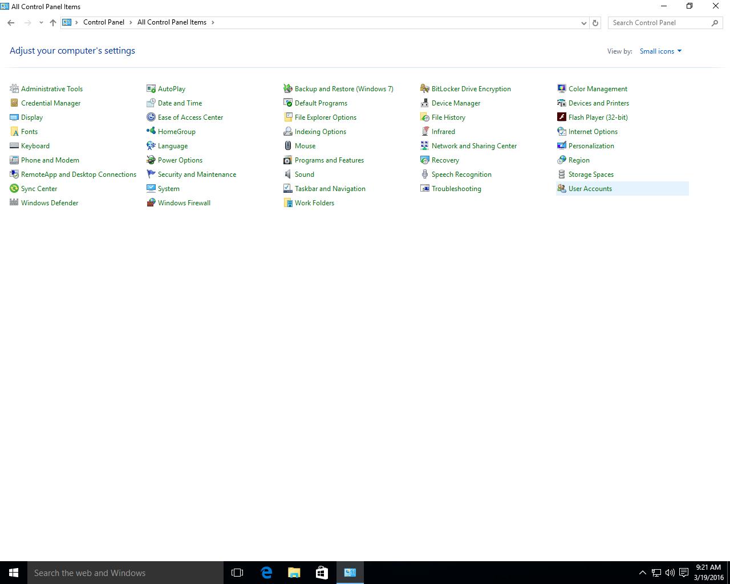Open File Explorer from the taskbar
Screen dimensions: 730x584
click(x=294, y=573)
